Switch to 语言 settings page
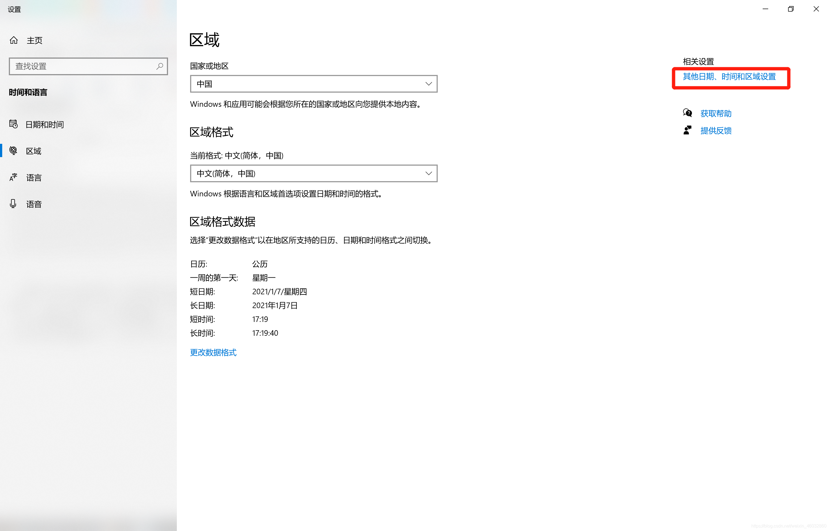Image resolution: width=829 pixels, height=531 pixels. coord(34,178)
